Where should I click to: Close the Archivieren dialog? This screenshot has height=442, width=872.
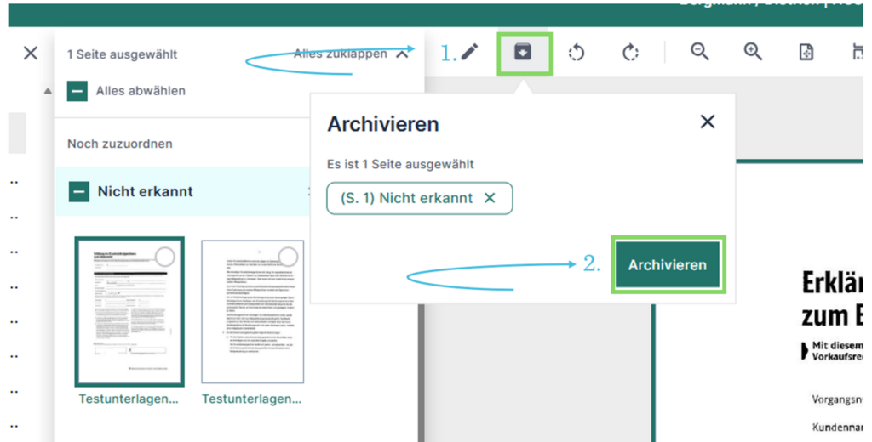pyautogui.click(x=707, y=122)
